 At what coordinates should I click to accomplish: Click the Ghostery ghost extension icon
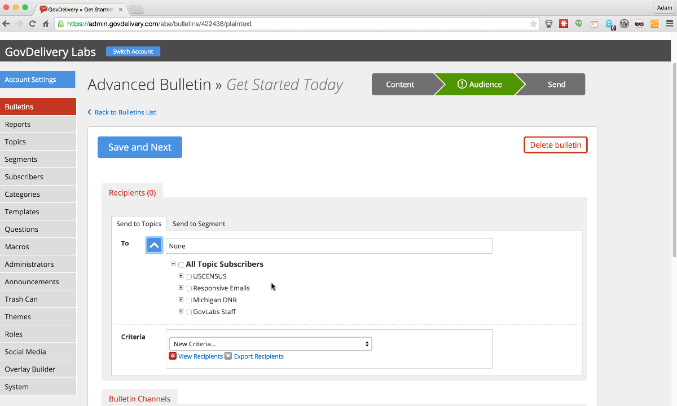click(x=609, y=24)
